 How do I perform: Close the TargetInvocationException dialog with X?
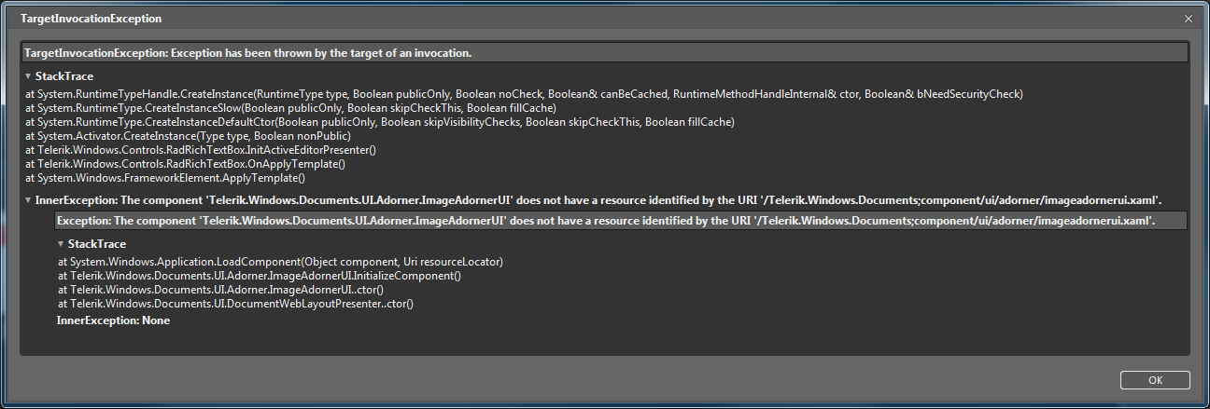[x=1189, y=19]
